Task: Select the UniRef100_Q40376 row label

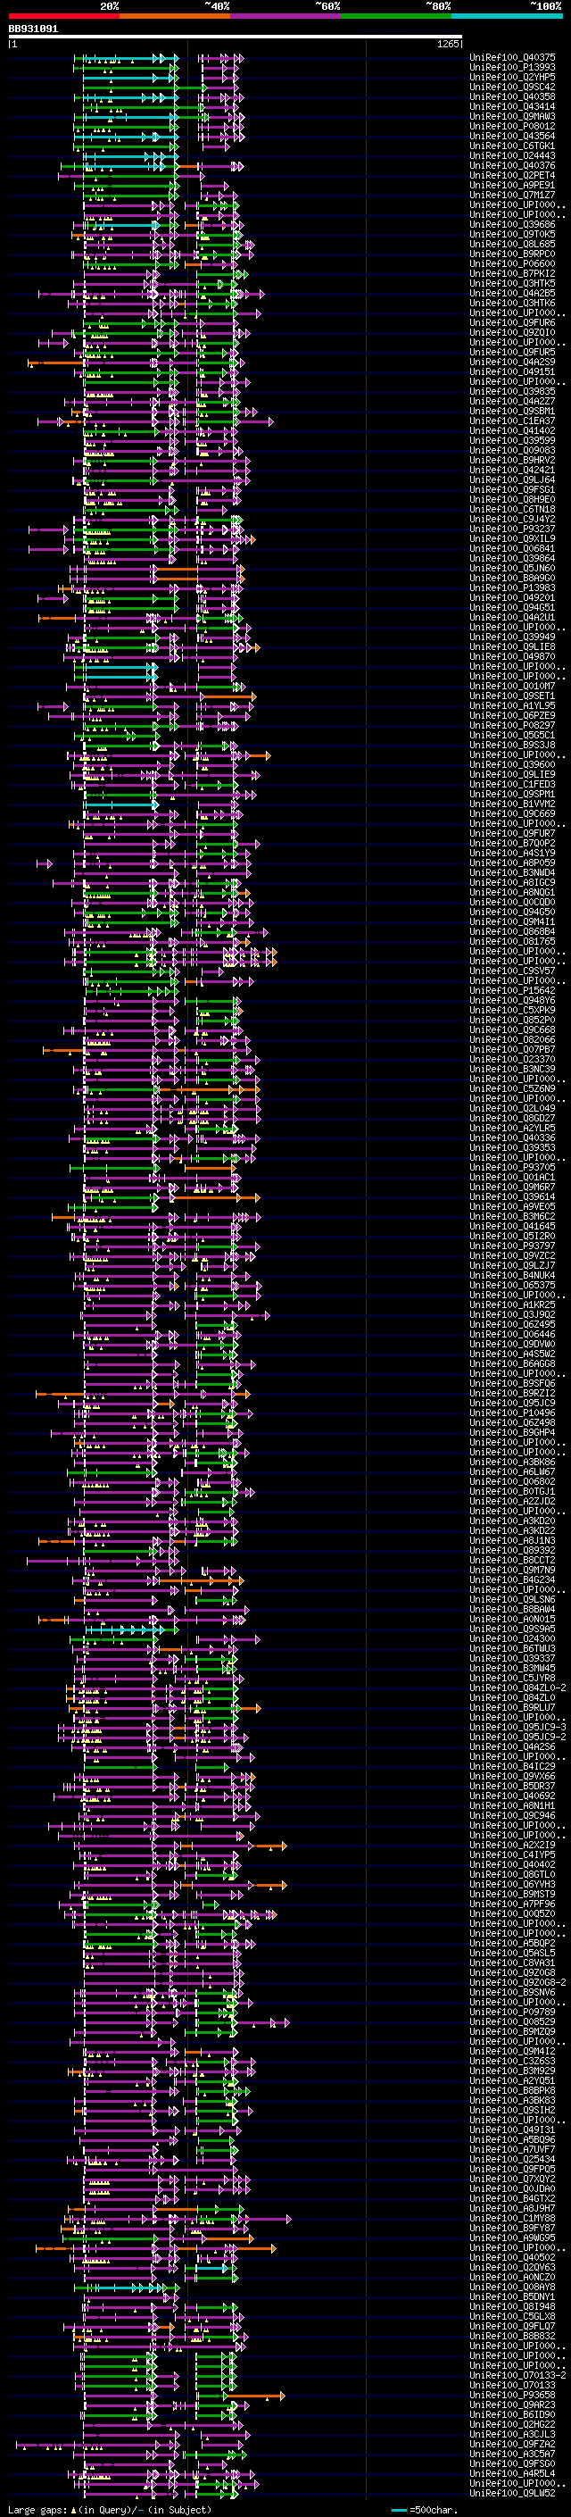Action: point(512,166)
